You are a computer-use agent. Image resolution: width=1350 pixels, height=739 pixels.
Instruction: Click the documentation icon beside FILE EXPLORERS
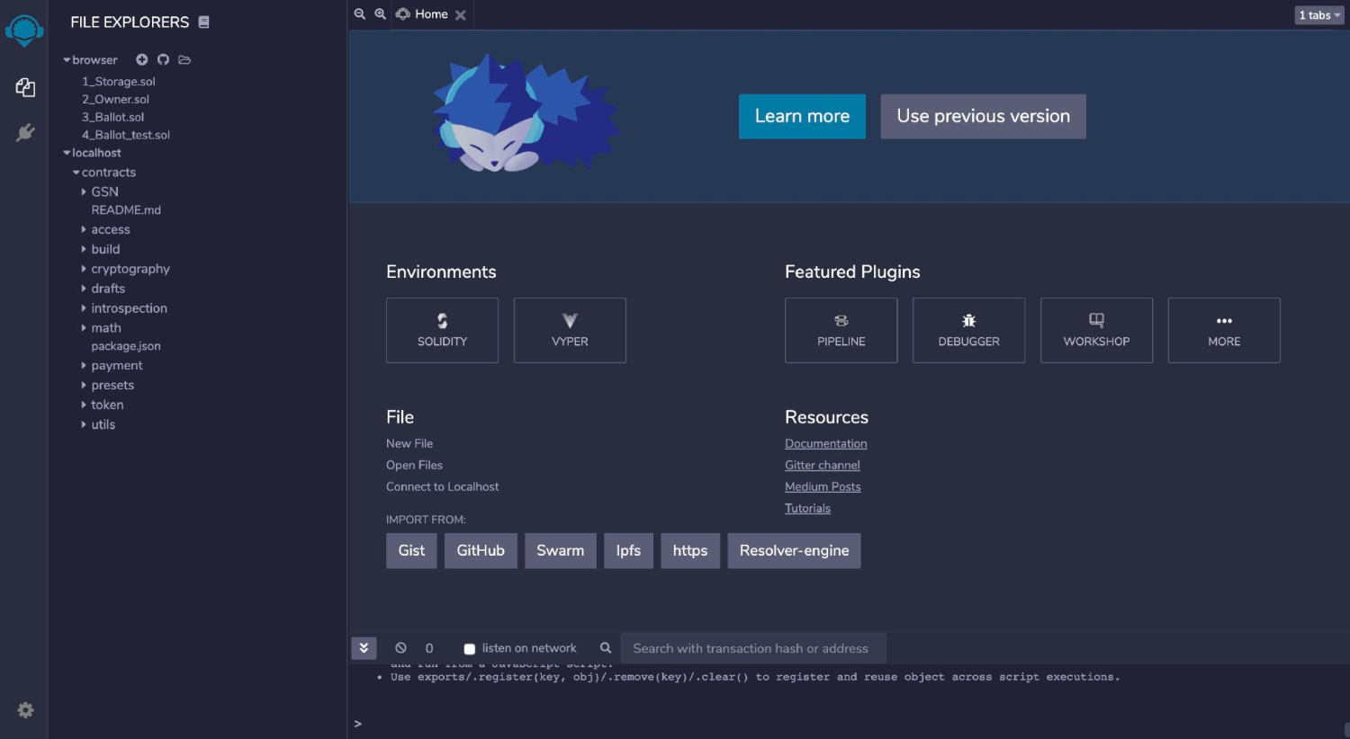click(204, 22)
